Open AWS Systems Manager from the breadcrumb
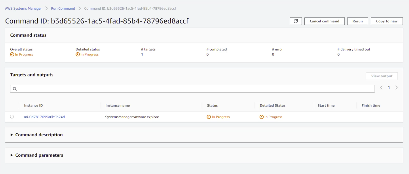The width and height of the screenshot is (409, 174). (23, 8)
